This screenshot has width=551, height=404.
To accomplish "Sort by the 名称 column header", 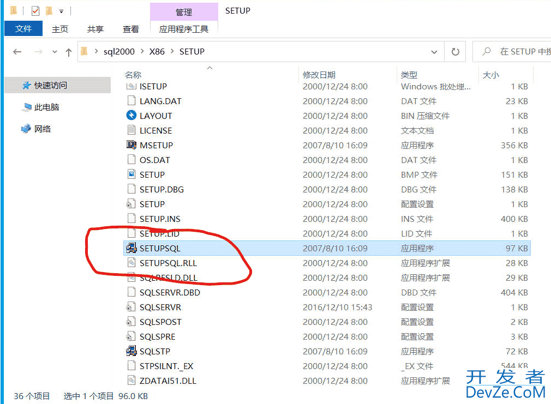I will (x=133, y=75).
